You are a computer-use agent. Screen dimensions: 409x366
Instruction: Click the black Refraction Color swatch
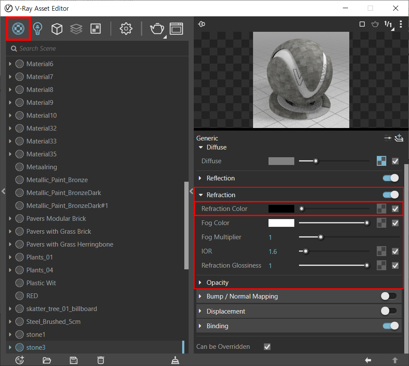[x=281, y=209]
